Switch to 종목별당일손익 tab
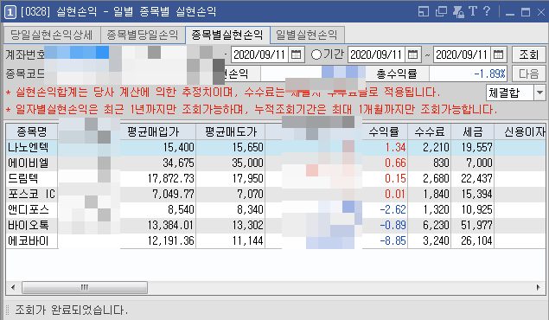The height and width of the screenshot is (320, 549). click(x=143, y=35)
